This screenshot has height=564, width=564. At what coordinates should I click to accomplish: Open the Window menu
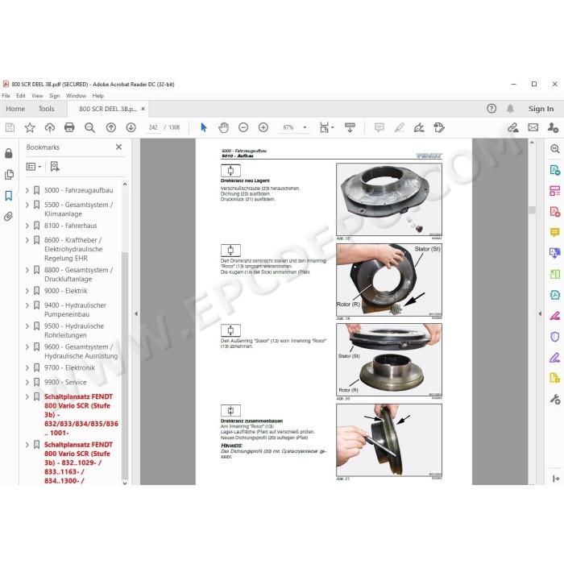pos(76,96)
